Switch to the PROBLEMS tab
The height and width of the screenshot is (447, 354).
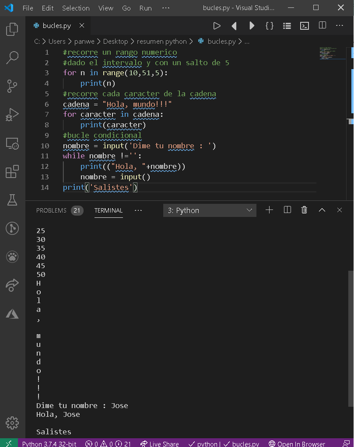coord(51,210)
